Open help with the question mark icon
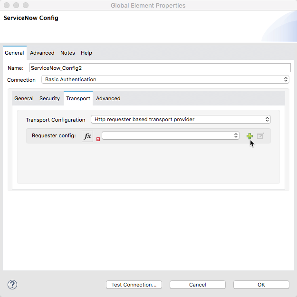Viewport: 297px width, 297px height. point(12,285)
